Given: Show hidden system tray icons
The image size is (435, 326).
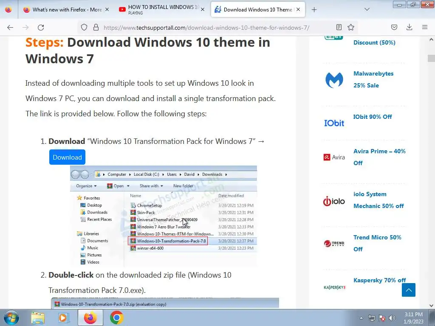Looking at the screenshot, I should (x=361, y=318).
